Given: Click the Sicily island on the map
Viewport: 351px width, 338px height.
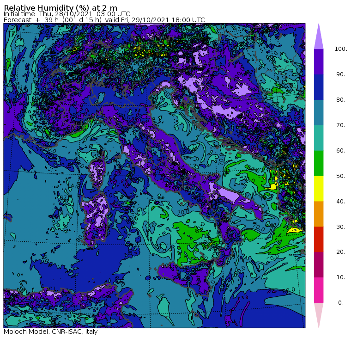Looking at the screenshot, I should (185, 278).
